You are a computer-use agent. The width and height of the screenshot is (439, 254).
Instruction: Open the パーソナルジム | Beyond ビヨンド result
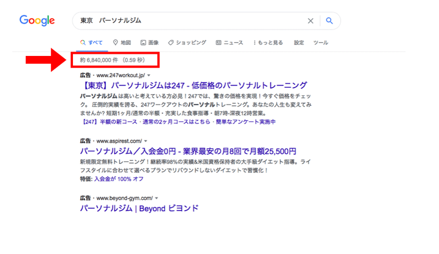139,208
